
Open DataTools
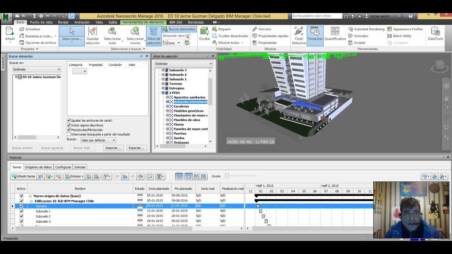(435, 34)
